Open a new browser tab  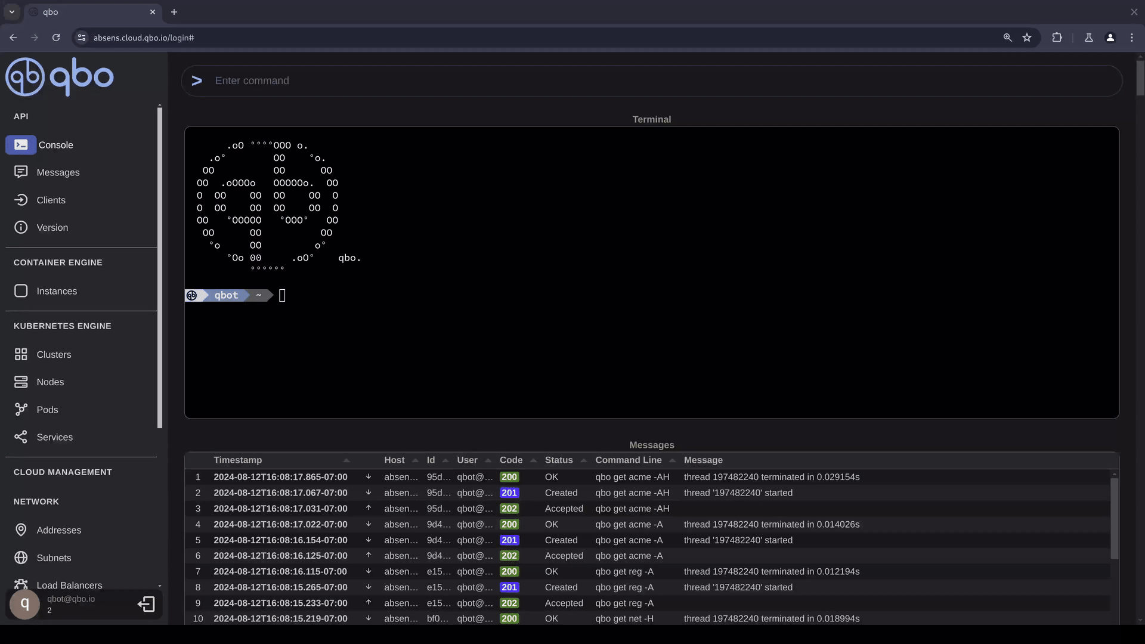(x=174, y=12)
